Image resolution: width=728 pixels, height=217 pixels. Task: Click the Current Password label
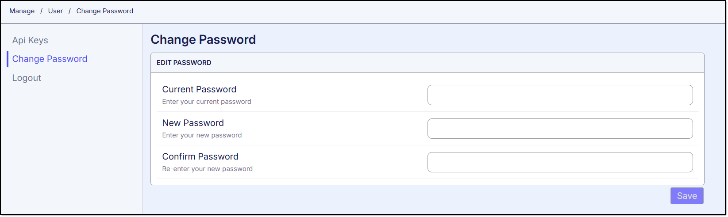tap(199, 89)
